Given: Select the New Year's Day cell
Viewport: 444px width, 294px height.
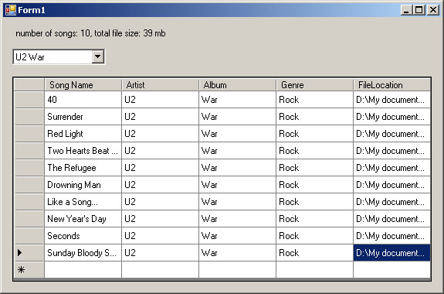Looking at the screenshot, I should [x=83, y=219].
